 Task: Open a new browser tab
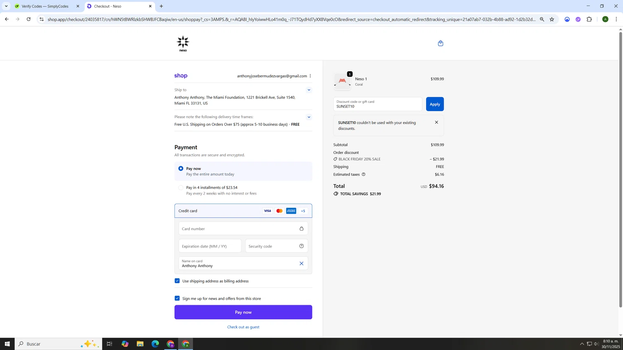pos(162,6)
